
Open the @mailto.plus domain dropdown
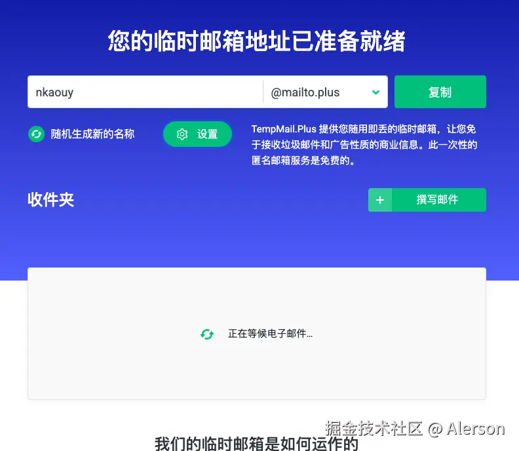click(x=325, y=92)
